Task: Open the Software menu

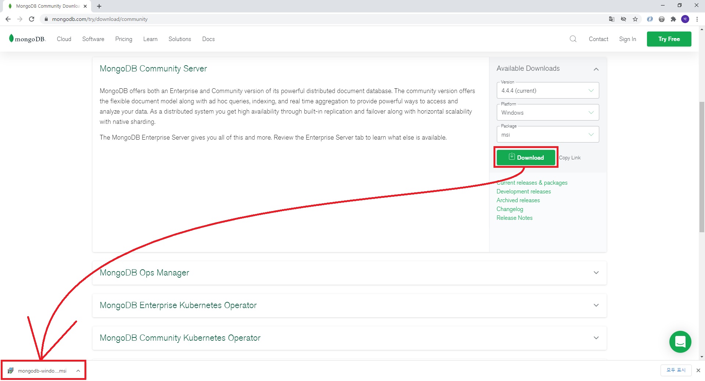Action: (x=93, y=39)
